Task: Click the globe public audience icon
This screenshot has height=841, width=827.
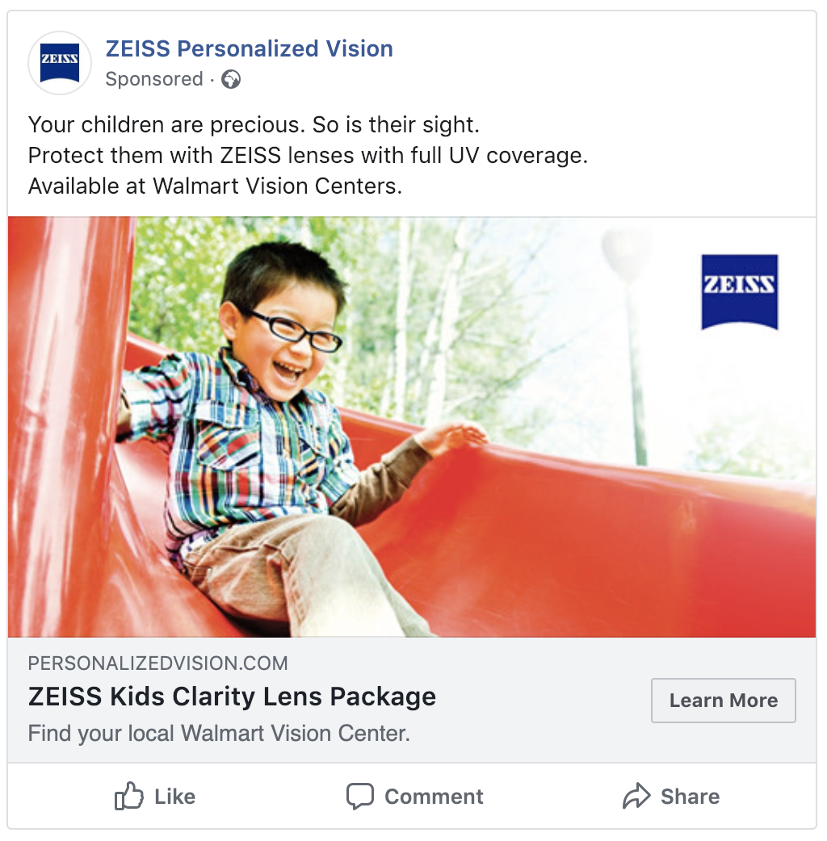Action: [231, 79]
